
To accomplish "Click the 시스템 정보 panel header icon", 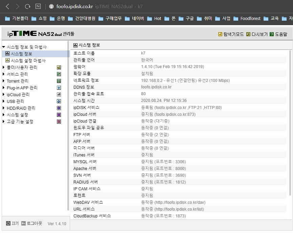I will [75, 45].
